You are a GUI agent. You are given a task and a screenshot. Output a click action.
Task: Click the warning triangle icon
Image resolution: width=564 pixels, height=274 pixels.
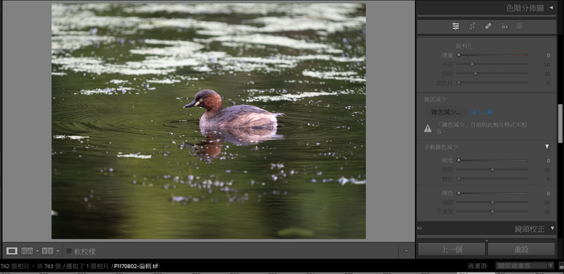tap(427, 128)
